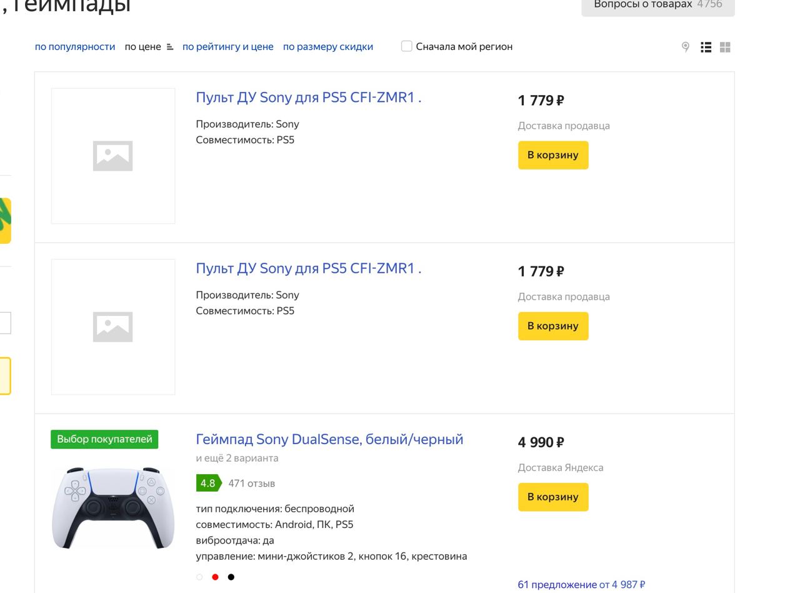Open "Вопросы о товарах" button

point(658,5)
